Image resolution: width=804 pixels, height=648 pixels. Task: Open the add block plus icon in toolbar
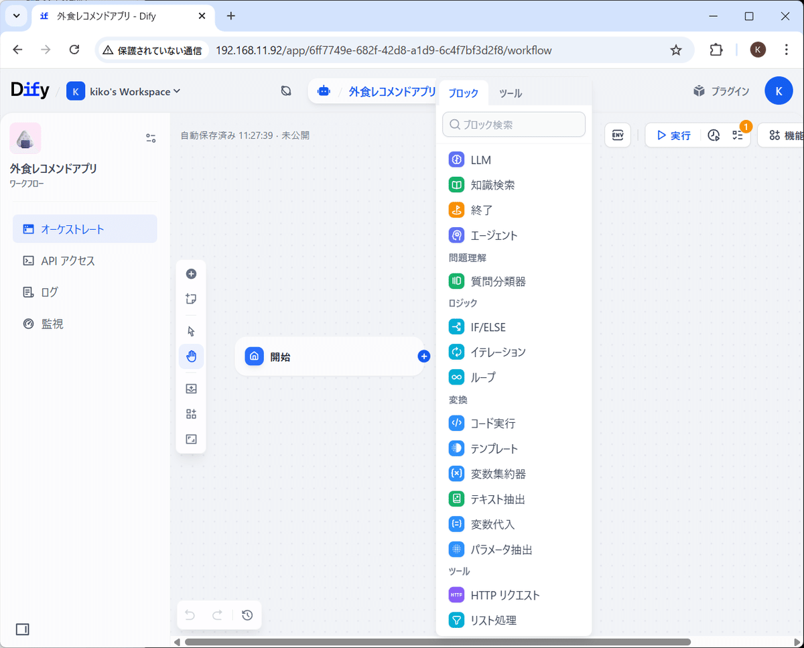191,273
